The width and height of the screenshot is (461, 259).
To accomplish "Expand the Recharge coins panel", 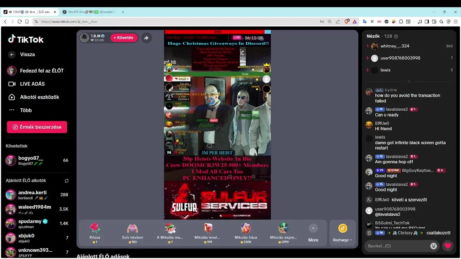I will [x=343, y=233].
